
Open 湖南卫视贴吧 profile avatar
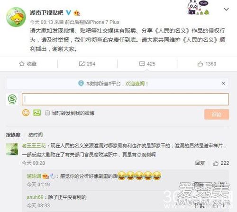pyautogui.click(x=16, y=17)
